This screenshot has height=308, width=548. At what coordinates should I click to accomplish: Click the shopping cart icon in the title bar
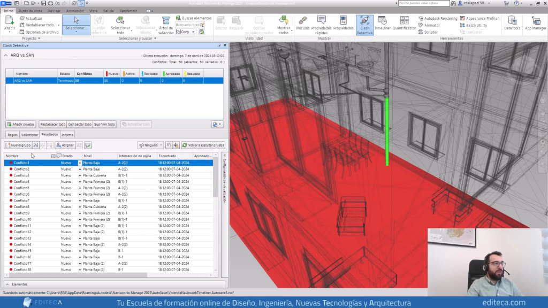point(506,3)
